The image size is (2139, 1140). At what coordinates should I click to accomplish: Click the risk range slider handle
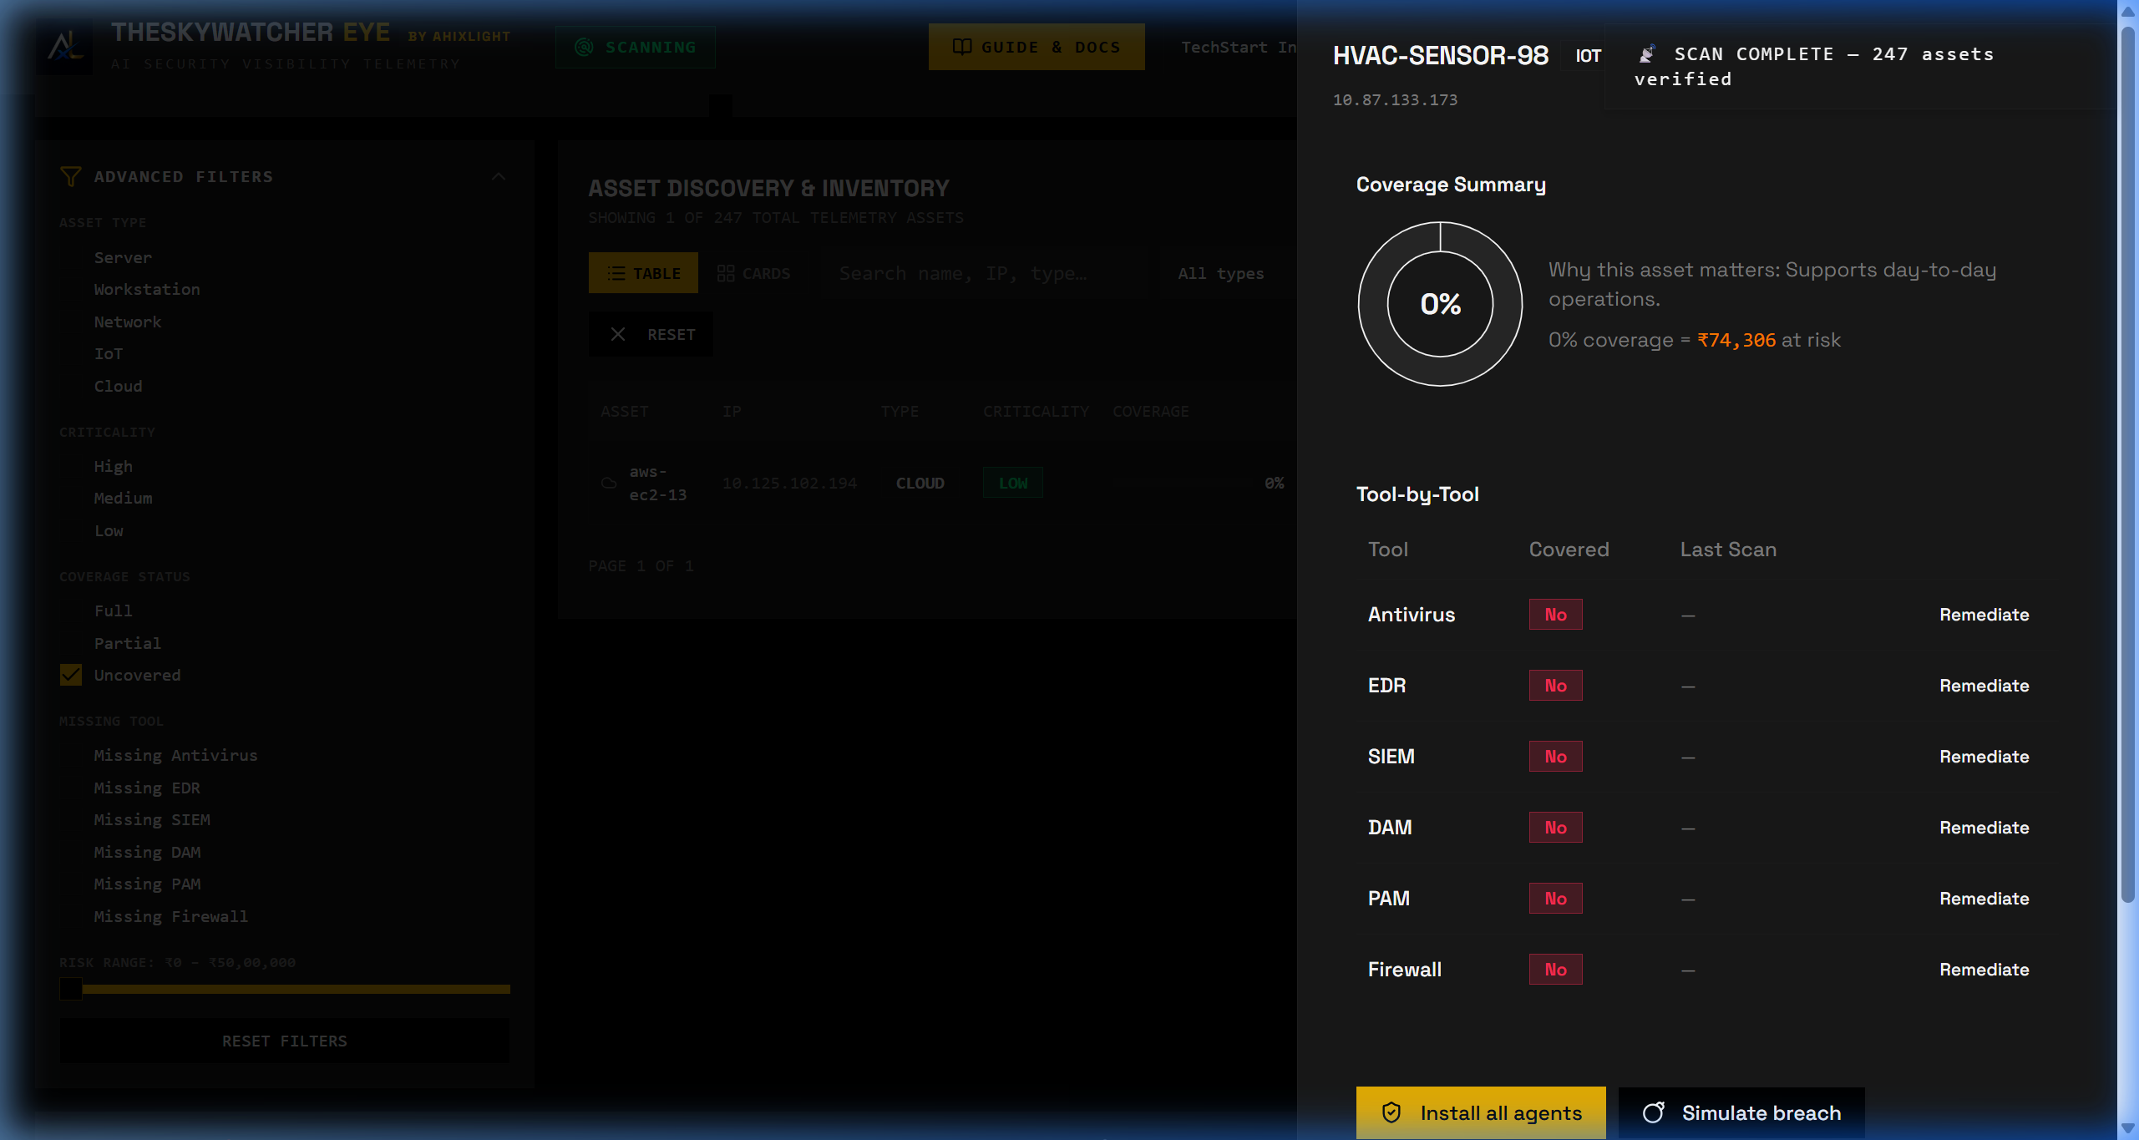point(71,989)
